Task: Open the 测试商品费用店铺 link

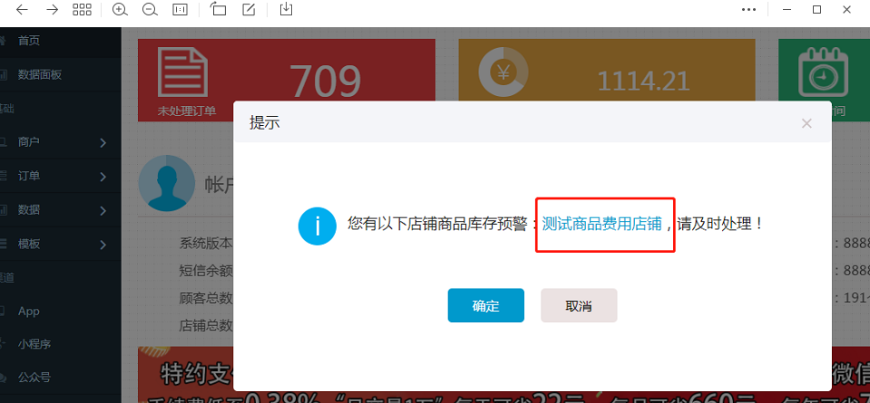Action: pos(602,224)
